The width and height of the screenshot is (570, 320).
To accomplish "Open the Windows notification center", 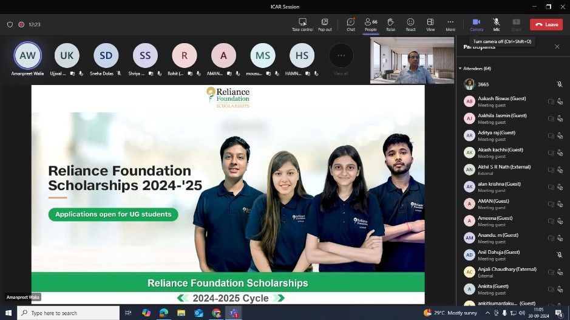I will pos(558,313).
